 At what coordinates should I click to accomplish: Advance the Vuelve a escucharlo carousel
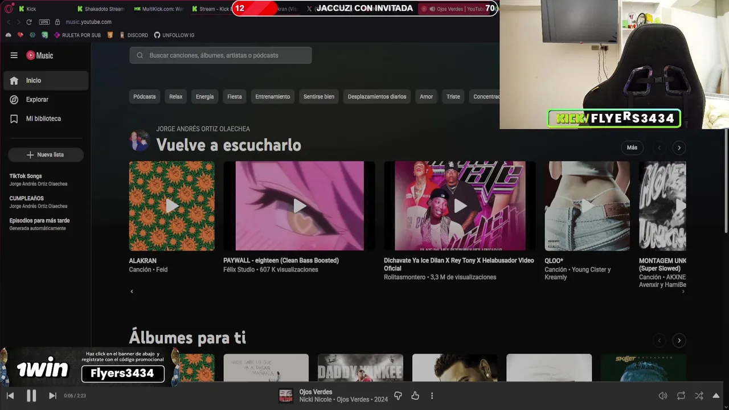(679, 147)
